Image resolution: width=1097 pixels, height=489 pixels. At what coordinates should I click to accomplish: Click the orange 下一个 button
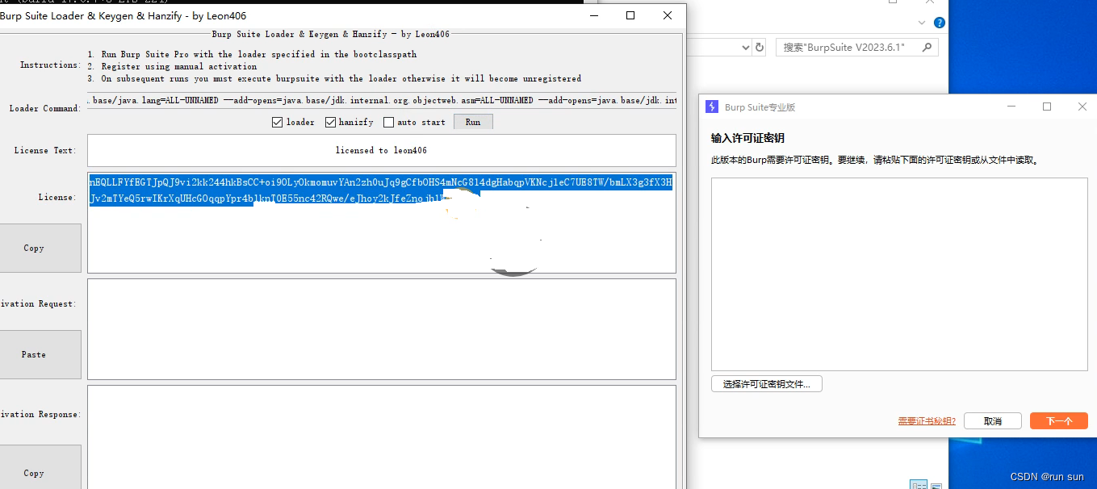[1059, 421]
